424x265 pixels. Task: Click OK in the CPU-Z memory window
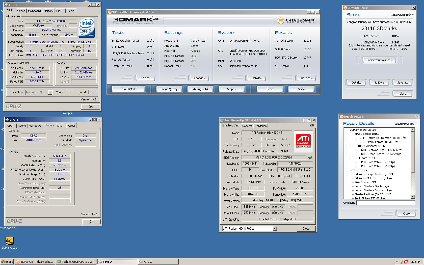click(x=91, y=221)
